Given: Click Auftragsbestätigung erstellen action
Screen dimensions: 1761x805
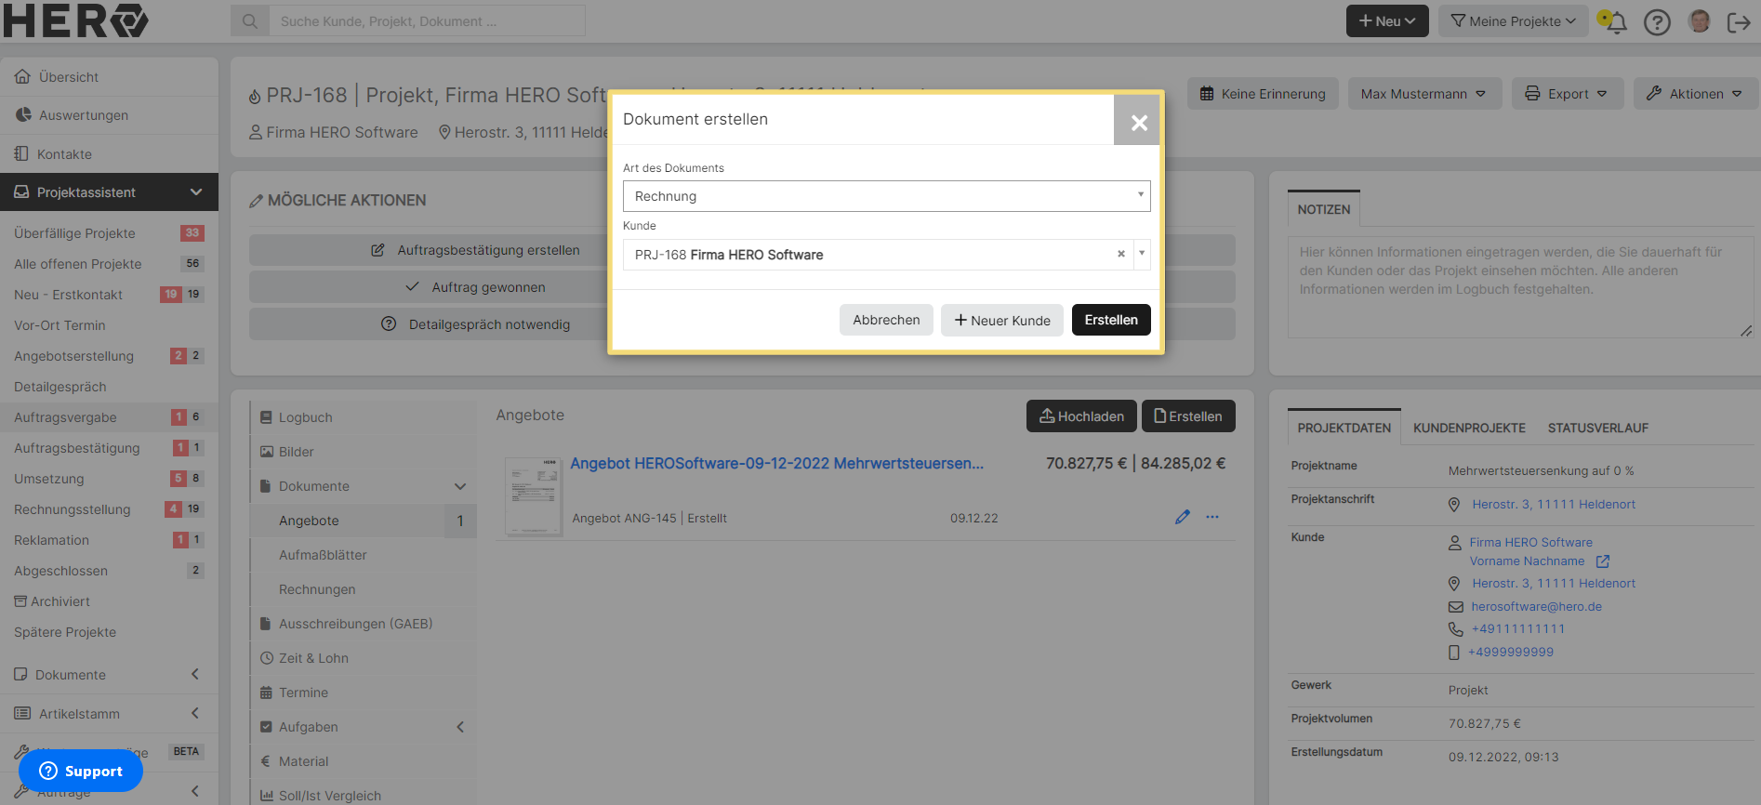Looking at the screenshot, I should tap(475, 250).
